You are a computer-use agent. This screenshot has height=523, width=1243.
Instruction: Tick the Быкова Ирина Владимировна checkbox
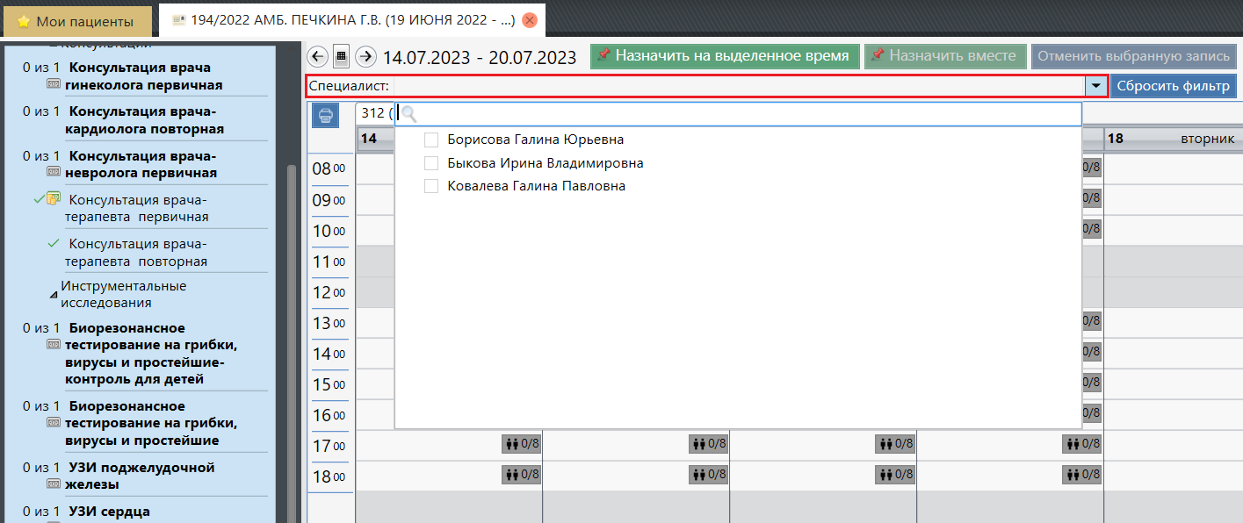(x=431, y=163)
